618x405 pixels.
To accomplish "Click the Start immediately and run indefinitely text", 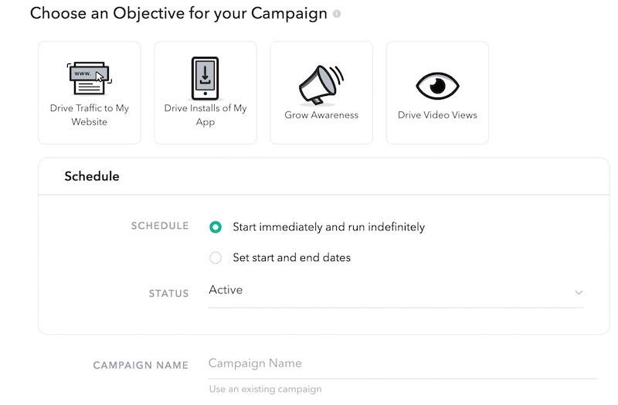I will tap(329, 227).
